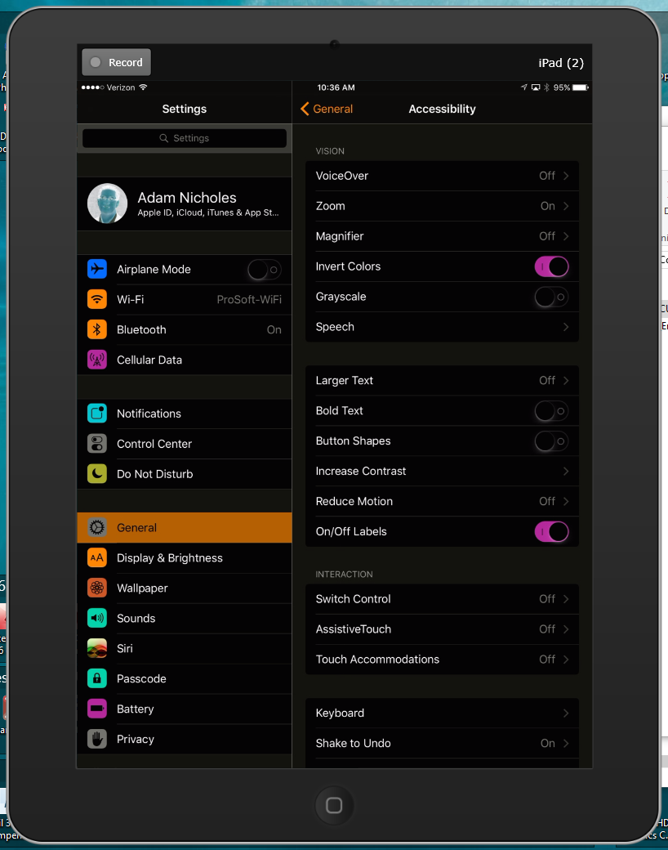Tap the Bluetooth icon in sidebar

[x=97, y=329]
